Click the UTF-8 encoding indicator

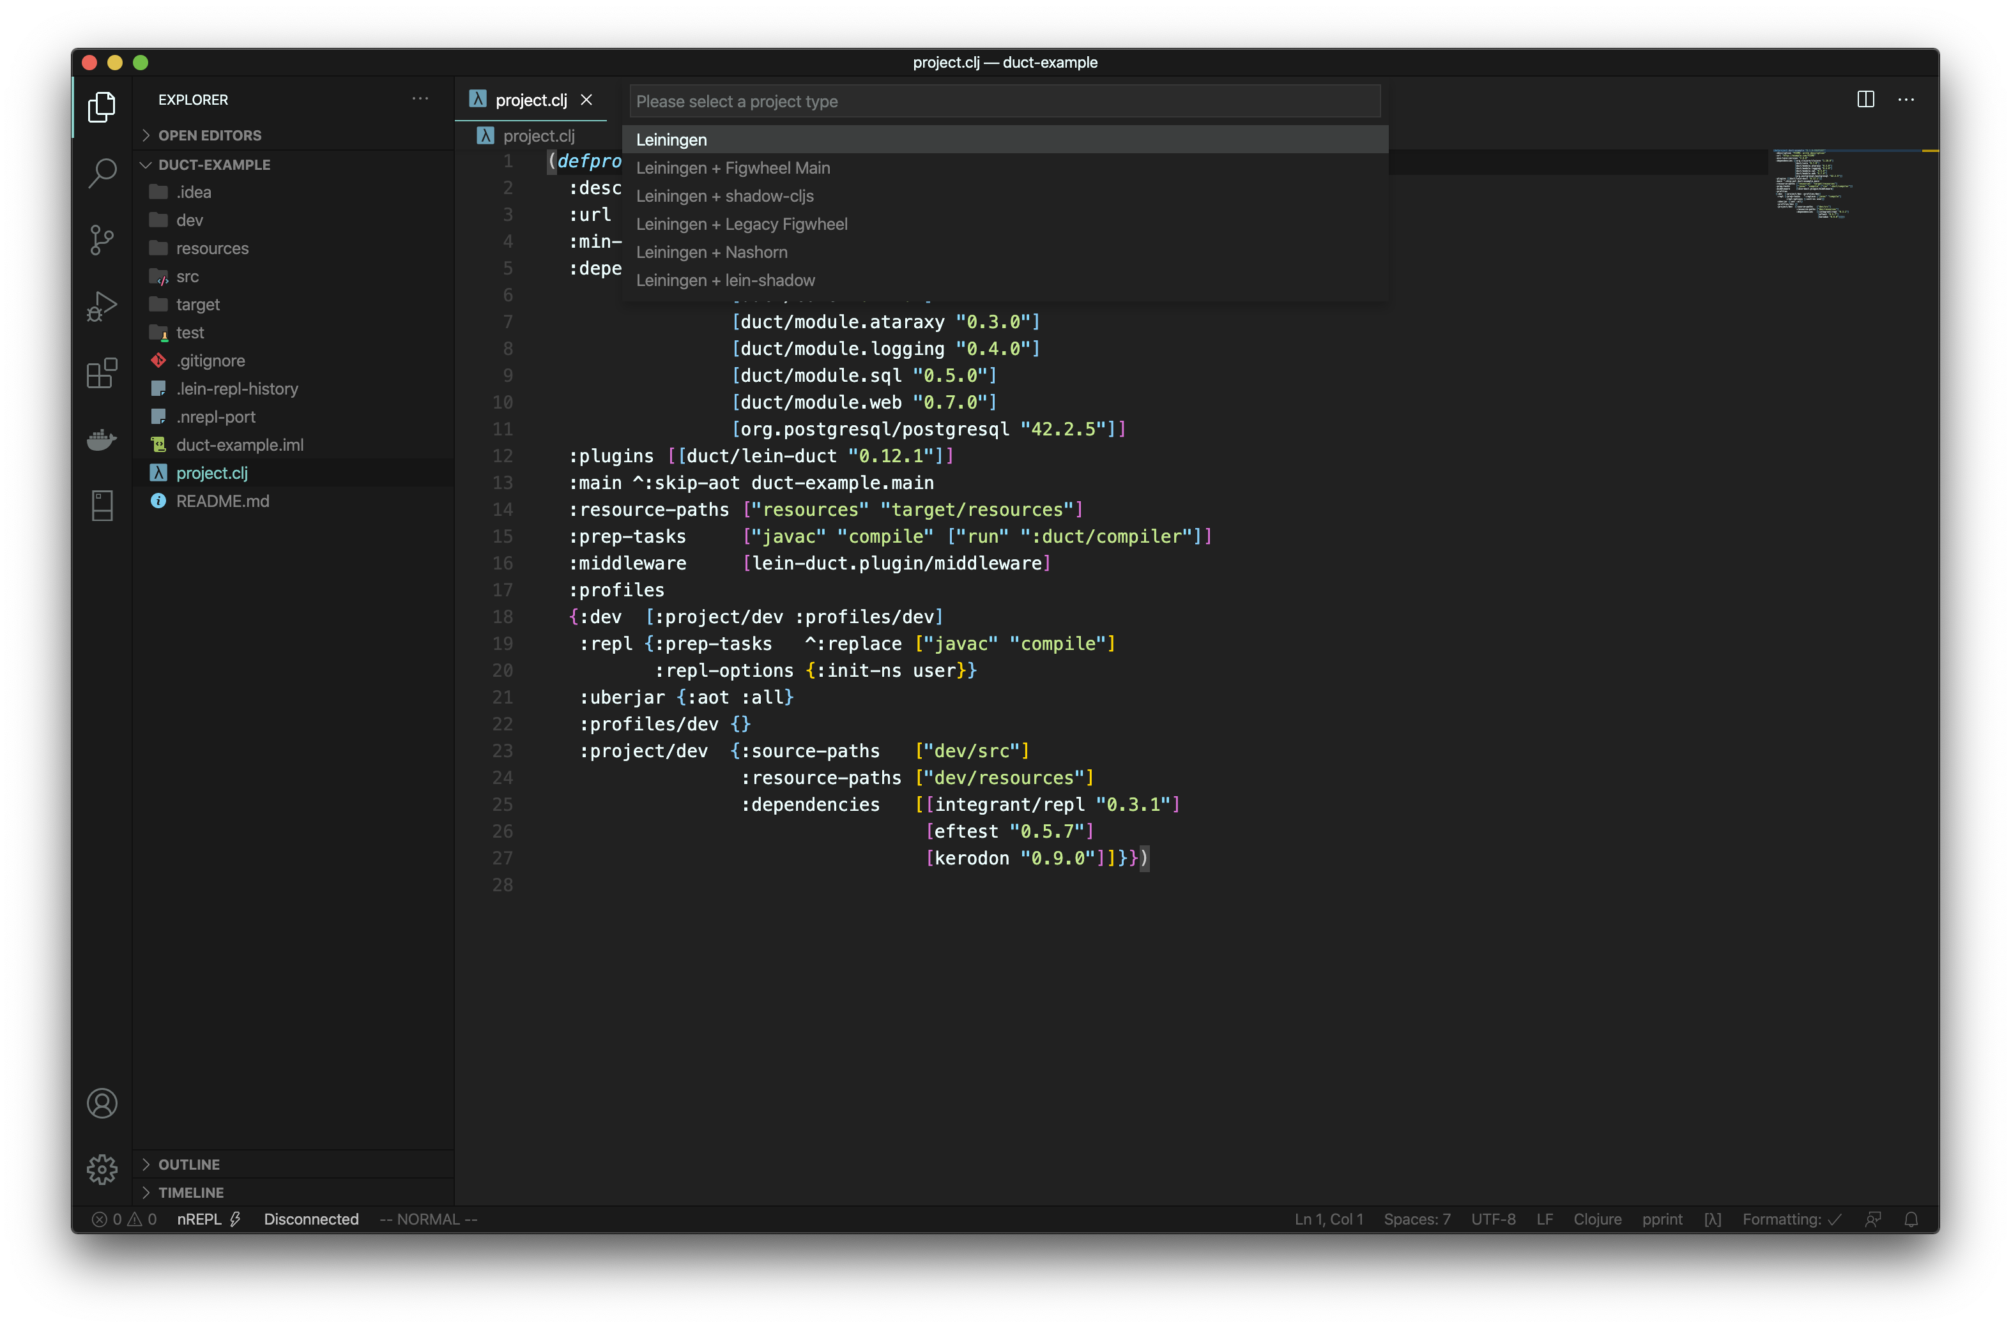tap(1492, 1219)
